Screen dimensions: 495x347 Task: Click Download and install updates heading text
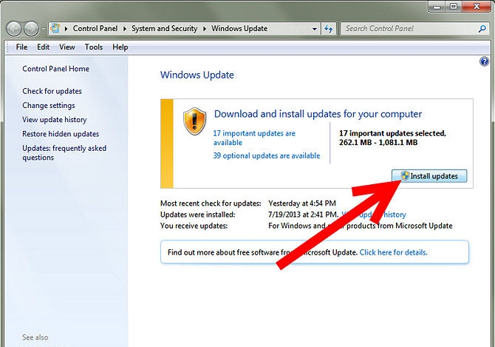(318, 114)
